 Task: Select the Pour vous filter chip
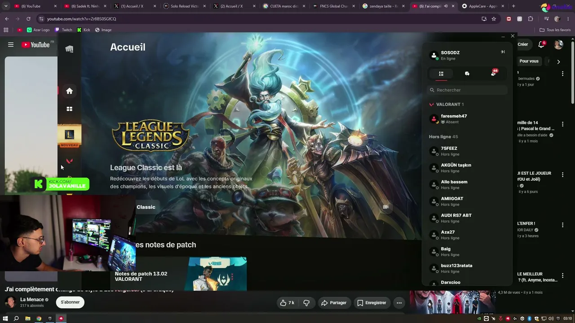click(529, 61)
